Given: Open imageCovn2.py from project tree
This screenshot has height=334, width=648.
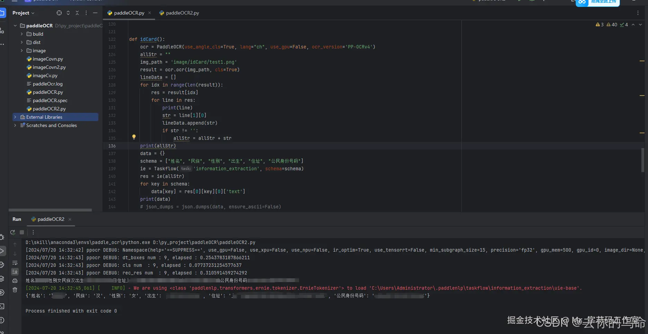Looking at the screenshot, I should tap(49, 67).
